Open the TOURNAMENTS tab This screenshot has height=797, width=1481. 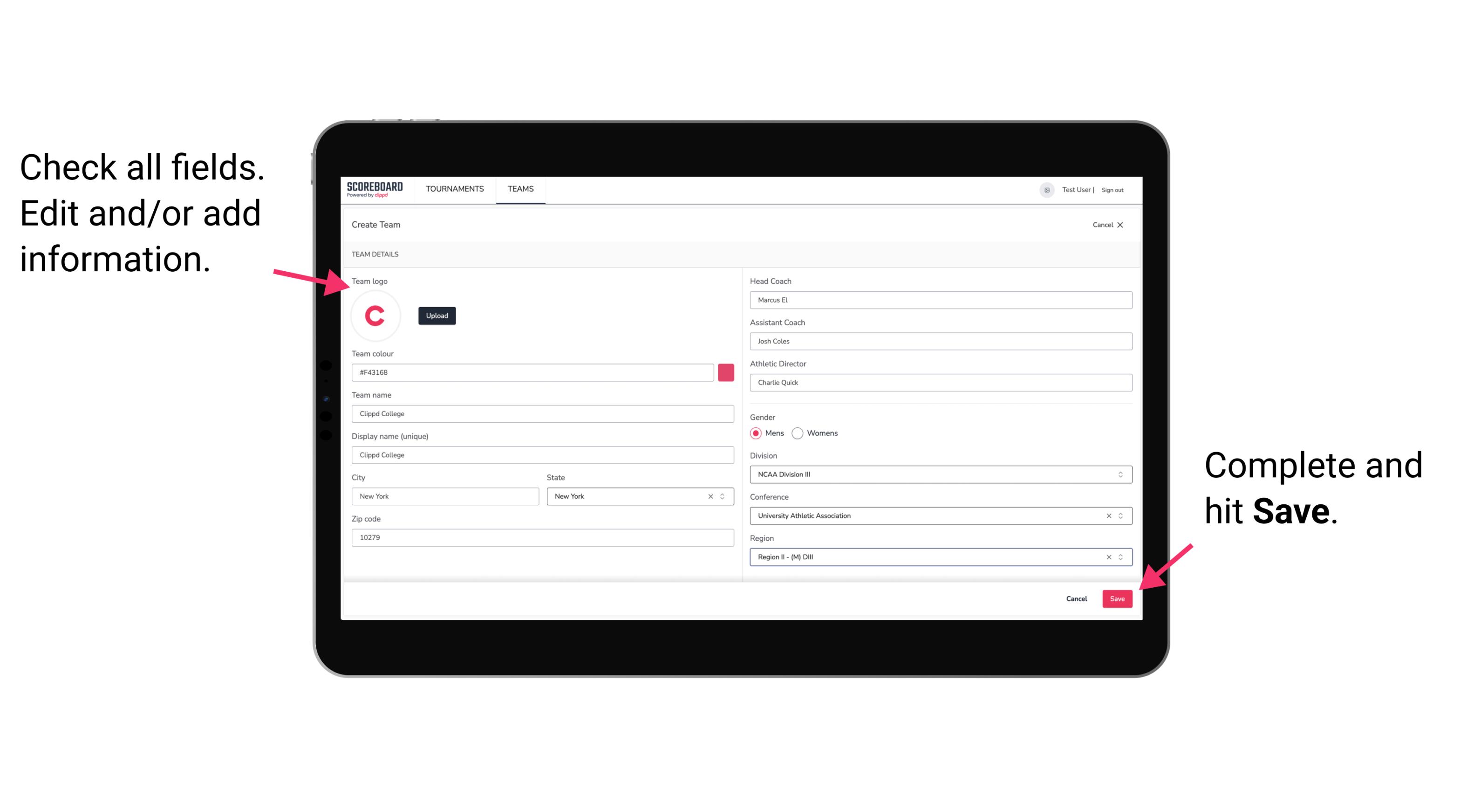coord(454,189)
